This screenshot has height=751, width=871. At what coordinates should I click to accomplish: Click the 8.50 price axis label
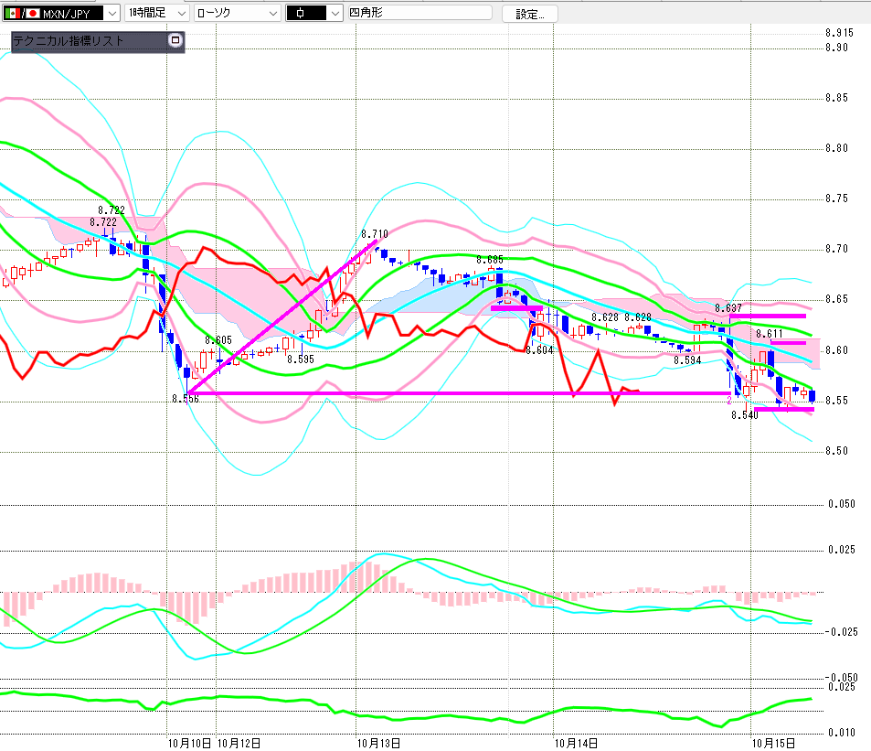click(x=836, y=451)
